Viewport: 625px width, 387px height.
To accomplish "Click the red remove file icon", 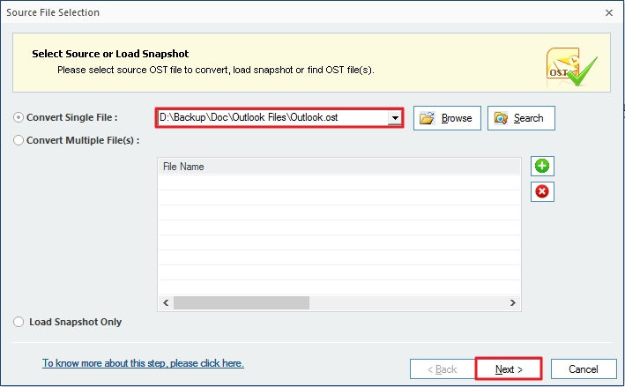I will click(x=542, y=191).
